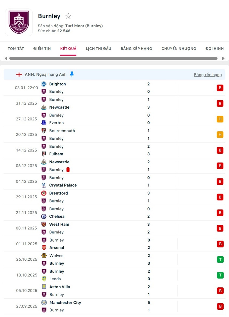
Task: Click the Crystal Palace crest icon
Action: click(x=44, y=185)
